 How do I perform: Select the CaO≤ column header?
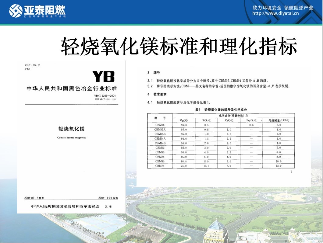(229, 120)
